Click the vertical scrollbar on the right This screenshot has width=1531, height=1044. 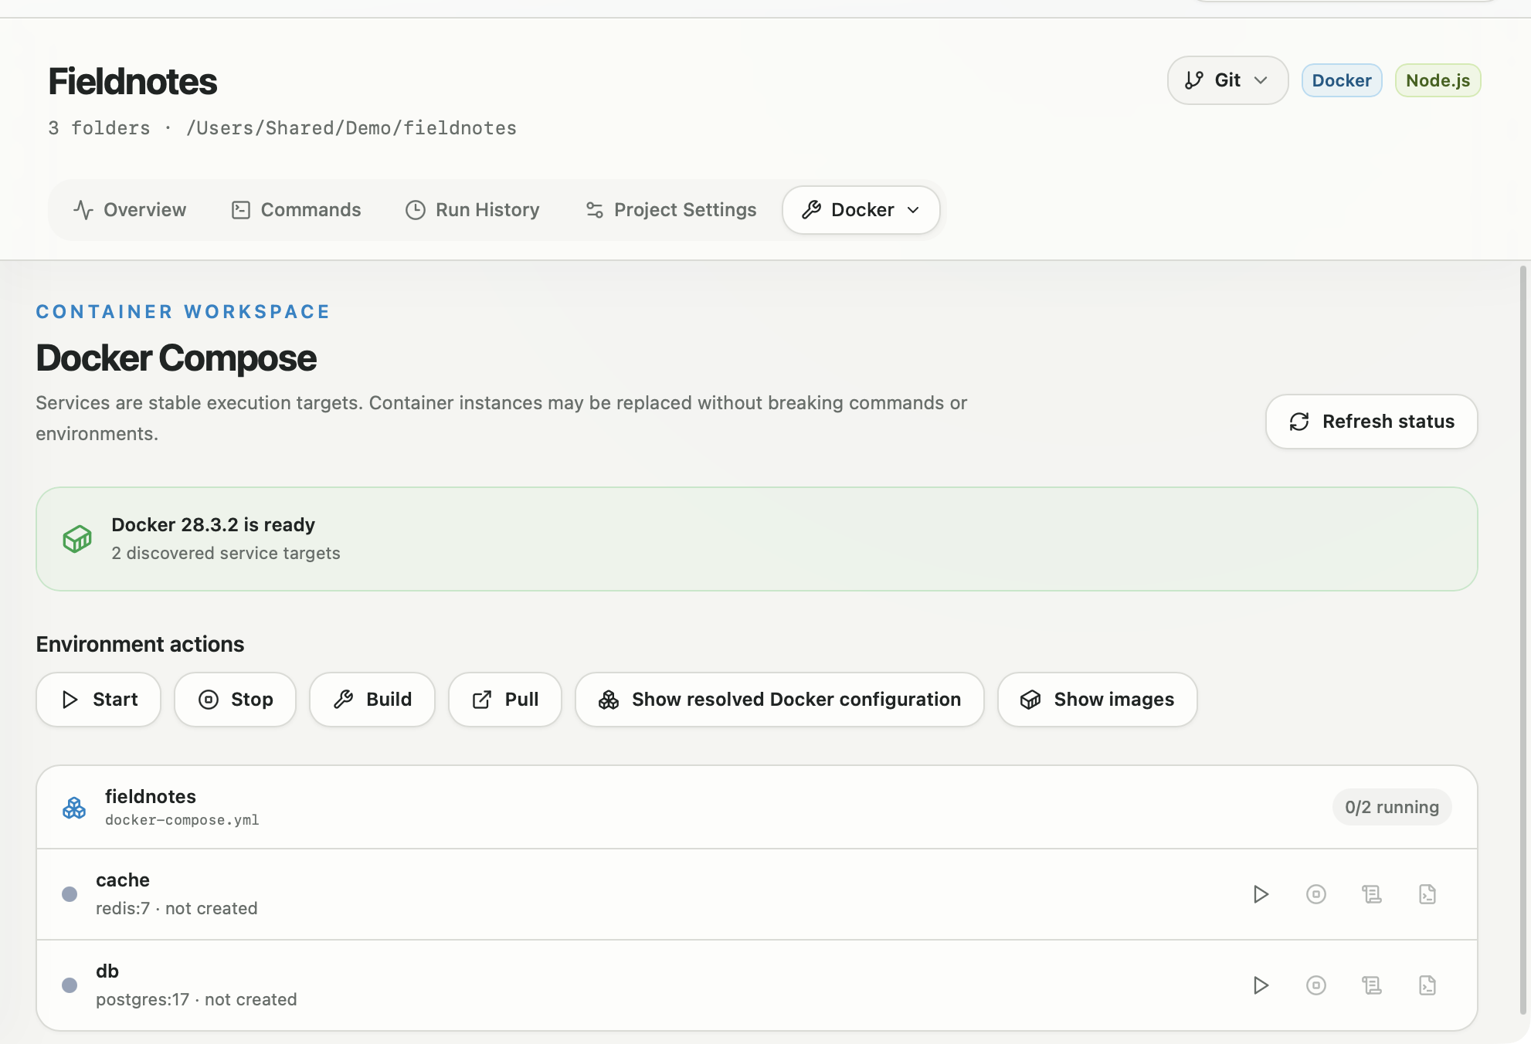[x=1523, y=641]
